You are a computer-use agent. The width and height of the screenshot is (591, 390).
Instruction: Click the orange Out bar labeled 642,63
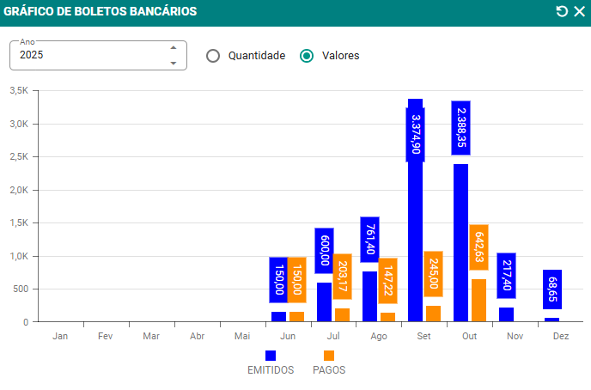click(x=478, y=301)
